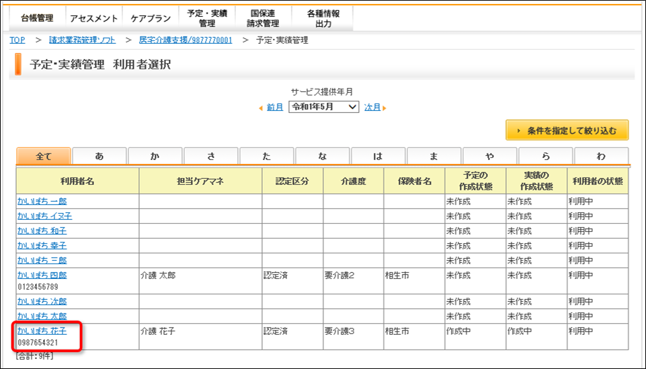
Task: Open the 令和1年5月 month dropdown
Action: point(324,107)
